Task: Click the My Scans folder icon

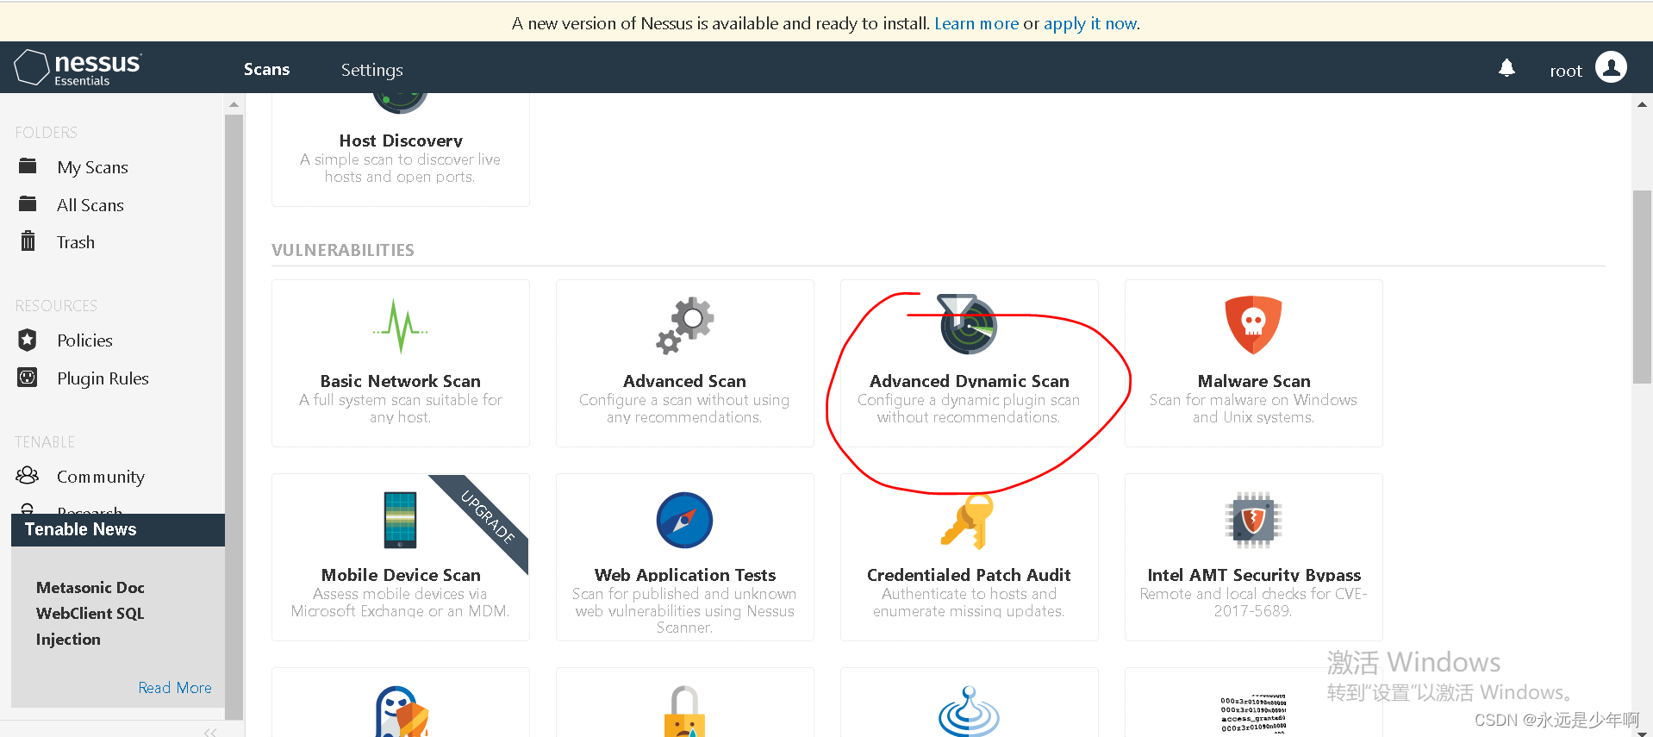Action: pos(28,166)
